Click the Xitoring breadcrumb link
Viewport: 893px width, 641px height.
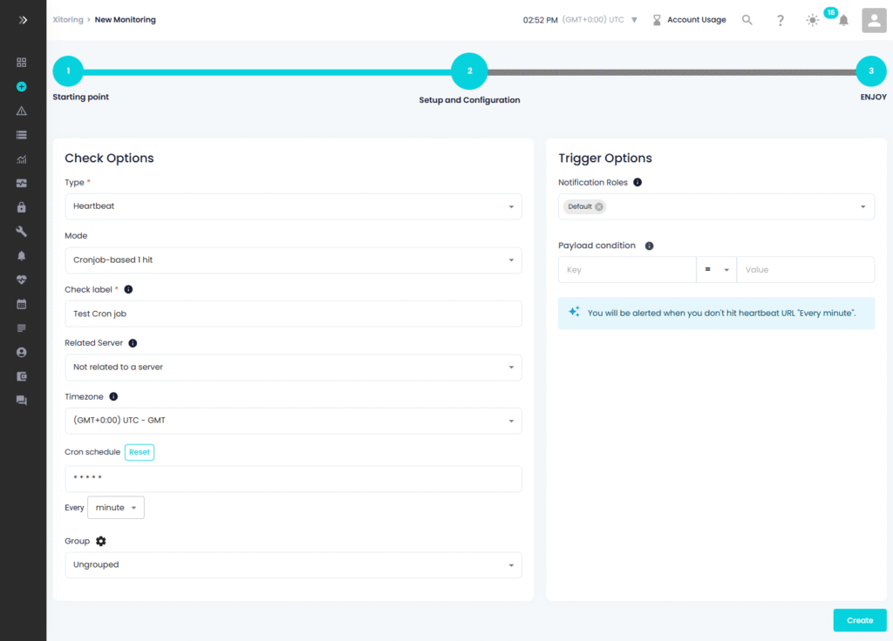(x=68, y=19)
